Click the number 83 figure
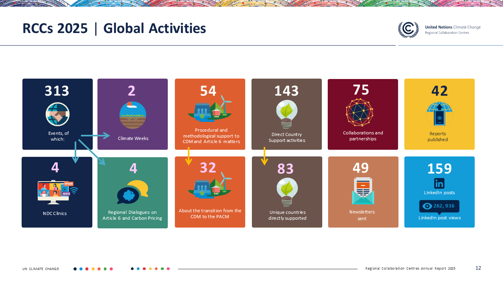The height and width of the screenshot is (283, 503). click(286, 169)
